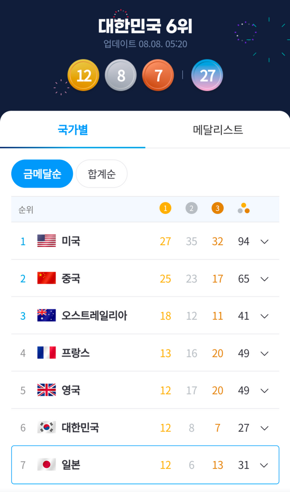Open the 국가별 tab

coord(72,130)
